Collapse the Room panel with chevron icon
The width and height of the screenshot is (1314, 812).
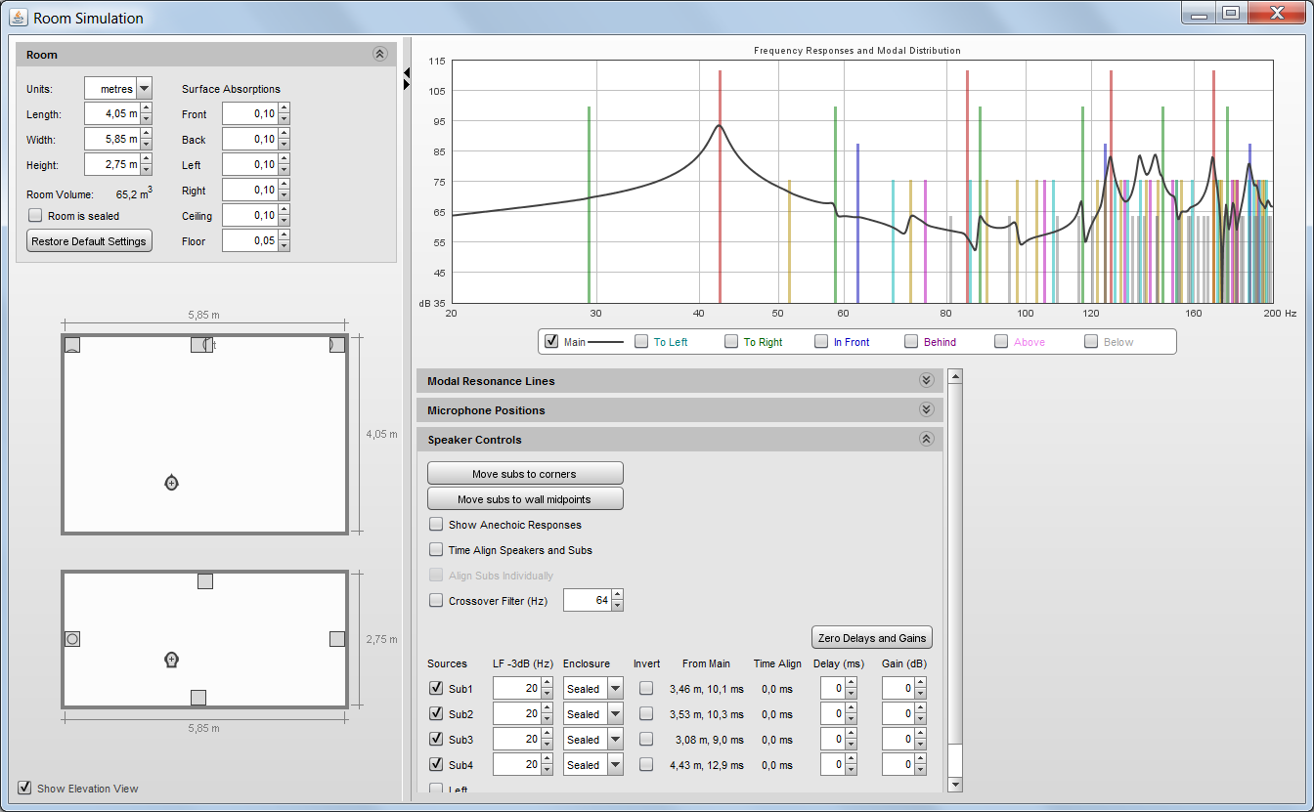point(380,55)
